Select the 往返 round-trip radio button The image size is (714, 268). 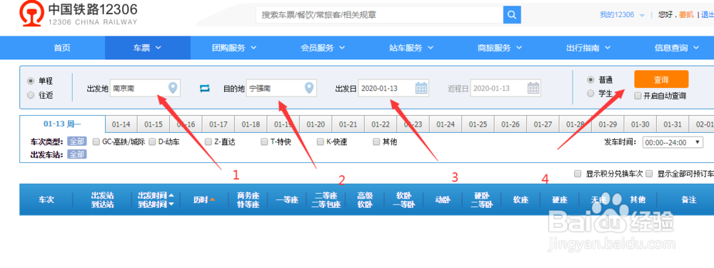pos(31,95)
